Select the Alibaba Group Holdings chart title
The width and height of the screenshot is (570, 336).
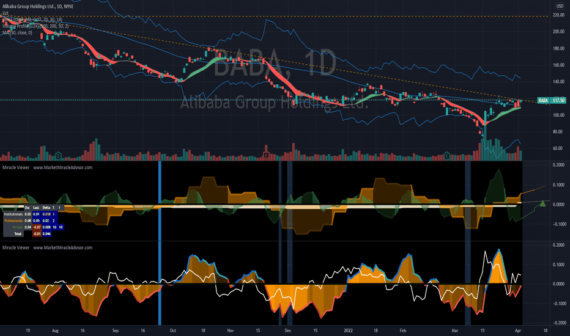(x=38, y=7)
